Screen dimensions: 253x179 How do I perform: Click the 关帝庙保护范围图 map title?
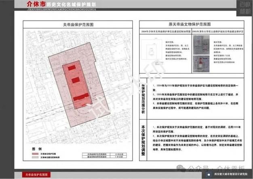[78, 25]
